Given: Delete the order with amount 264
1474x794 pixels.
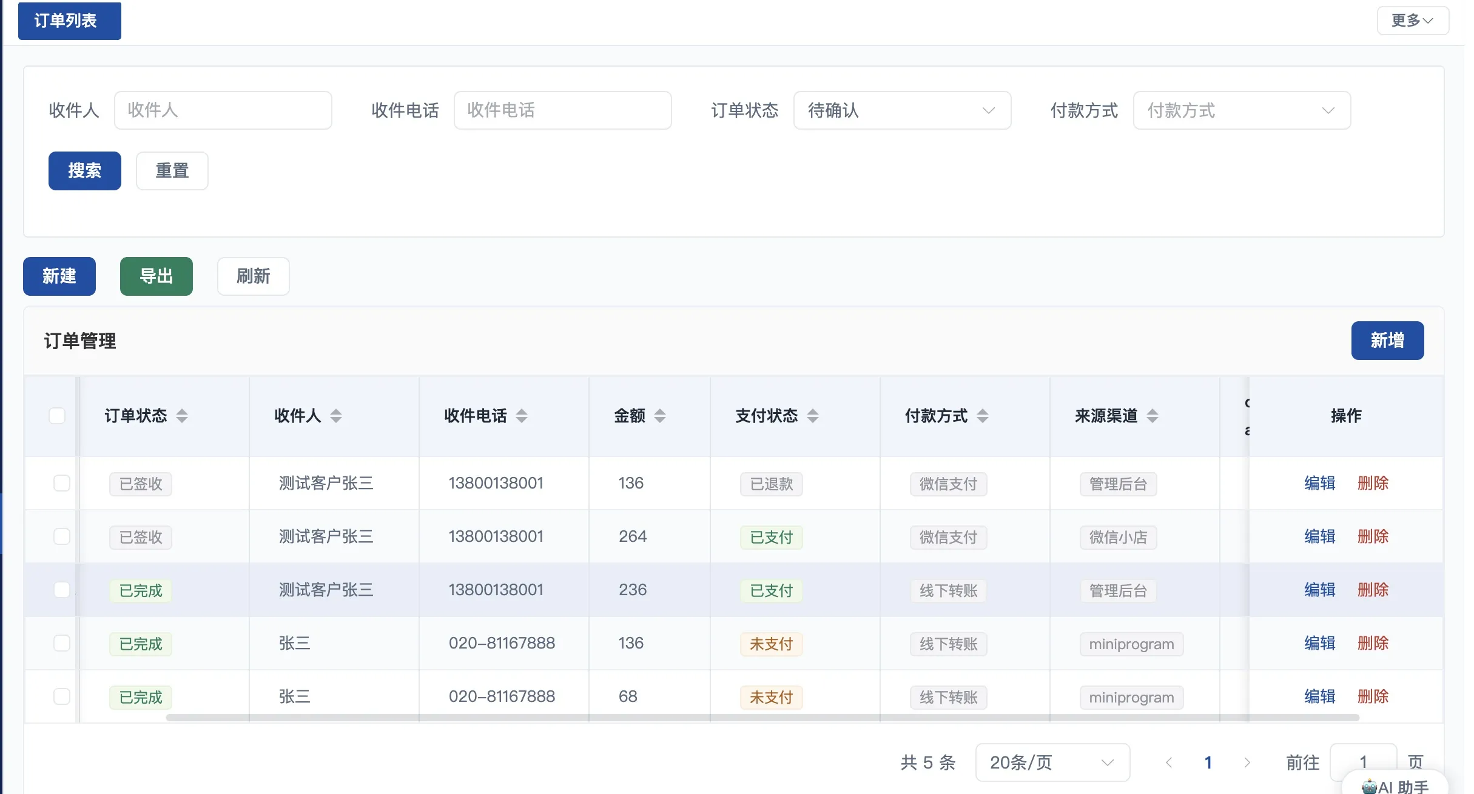Looking at the screenshot, I should pos(1373,536).
